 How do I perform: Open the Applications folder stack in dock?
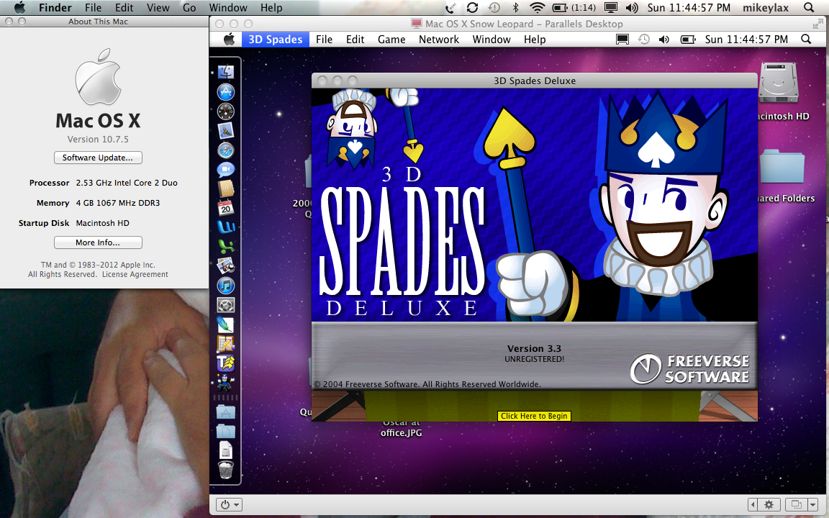[x=226, y=412]
